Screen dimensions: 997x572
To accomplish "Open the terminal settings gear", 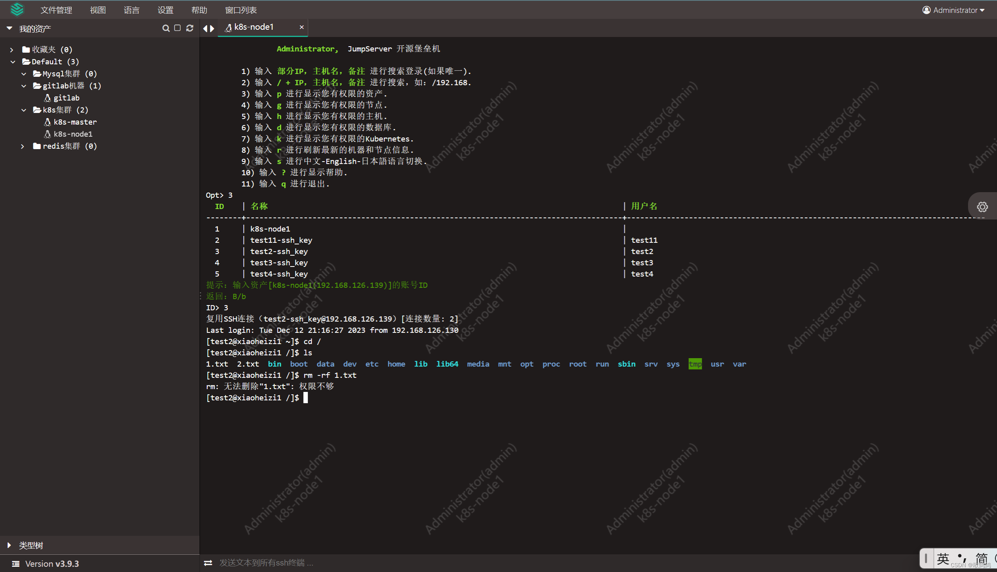I will pos(982,207).
